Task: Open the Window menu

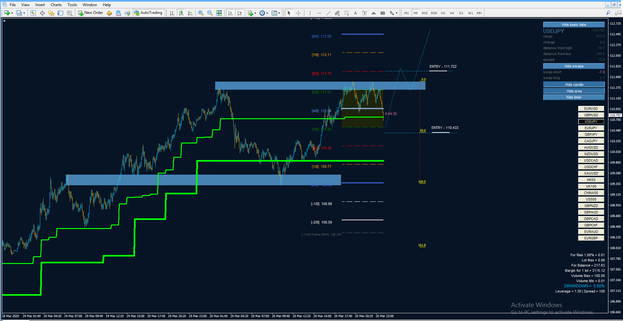Action: tap(90, 5)
